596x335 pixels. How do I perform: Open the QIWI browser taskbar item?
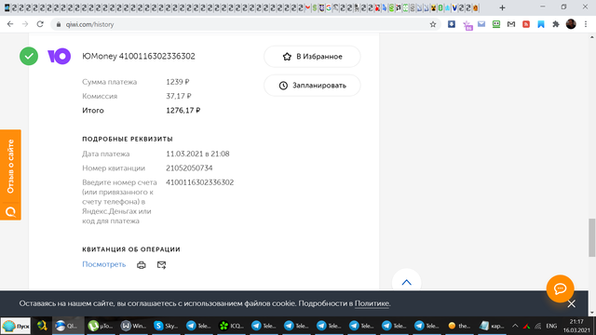[x=68, y=326]
